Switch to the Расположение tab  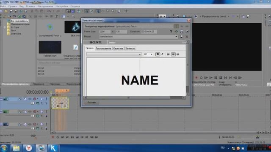pyautogui.click(x=103, y=49)
